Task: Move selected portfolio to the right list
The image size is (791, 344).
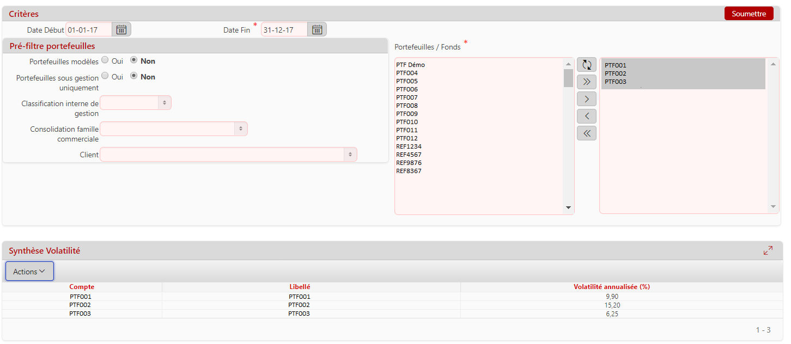Action: [x=586, y=99]
